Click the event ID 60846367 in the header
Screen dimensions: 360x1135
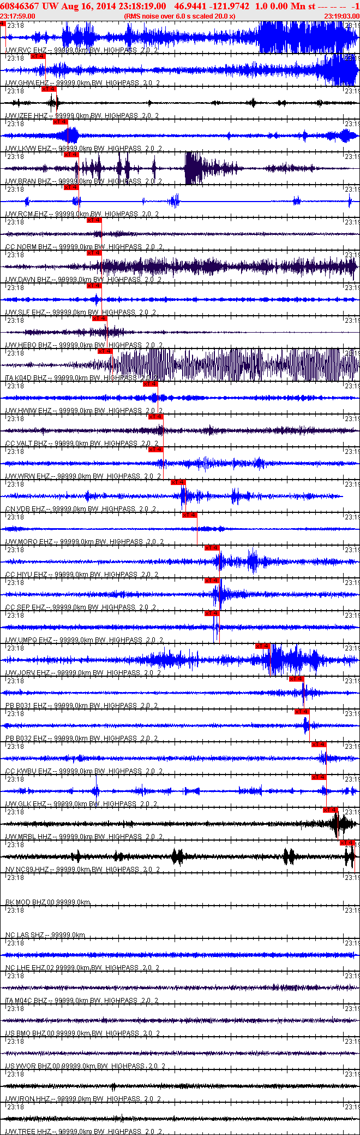[x=20, y=6]
